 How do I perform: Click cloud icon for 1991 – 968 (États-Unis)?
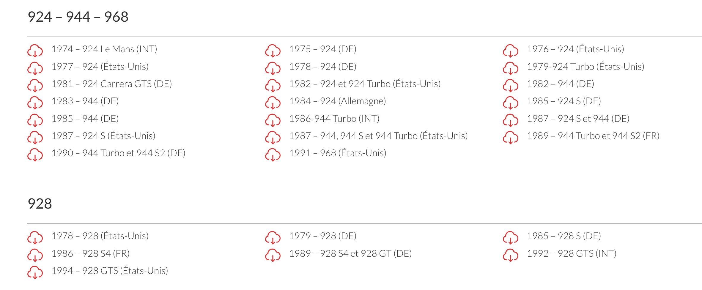point(273,155)
